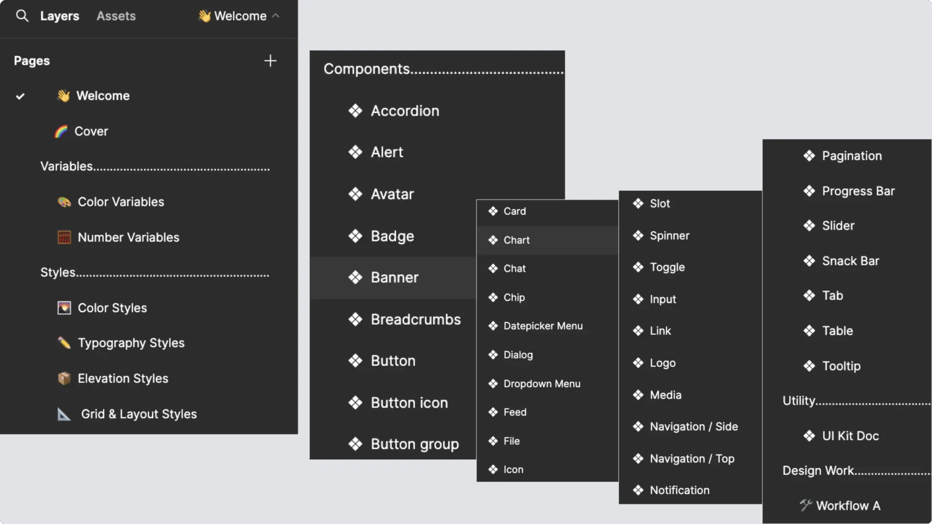Select the Variables section divider row
932x524 pixels.
tap(155, 166)
